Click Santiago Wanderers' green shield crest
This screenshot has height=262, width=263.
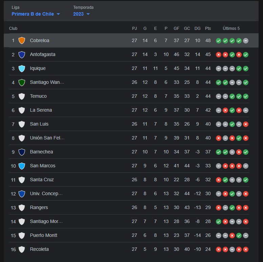22,82
